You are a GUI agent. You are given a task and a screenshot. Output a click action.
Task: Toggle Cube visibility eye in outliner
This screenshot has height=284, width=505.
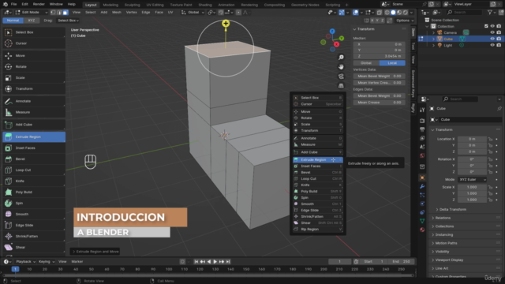492,39
